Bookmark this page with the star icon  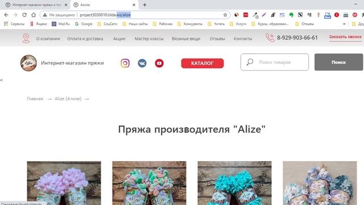[x=225, y=15]
